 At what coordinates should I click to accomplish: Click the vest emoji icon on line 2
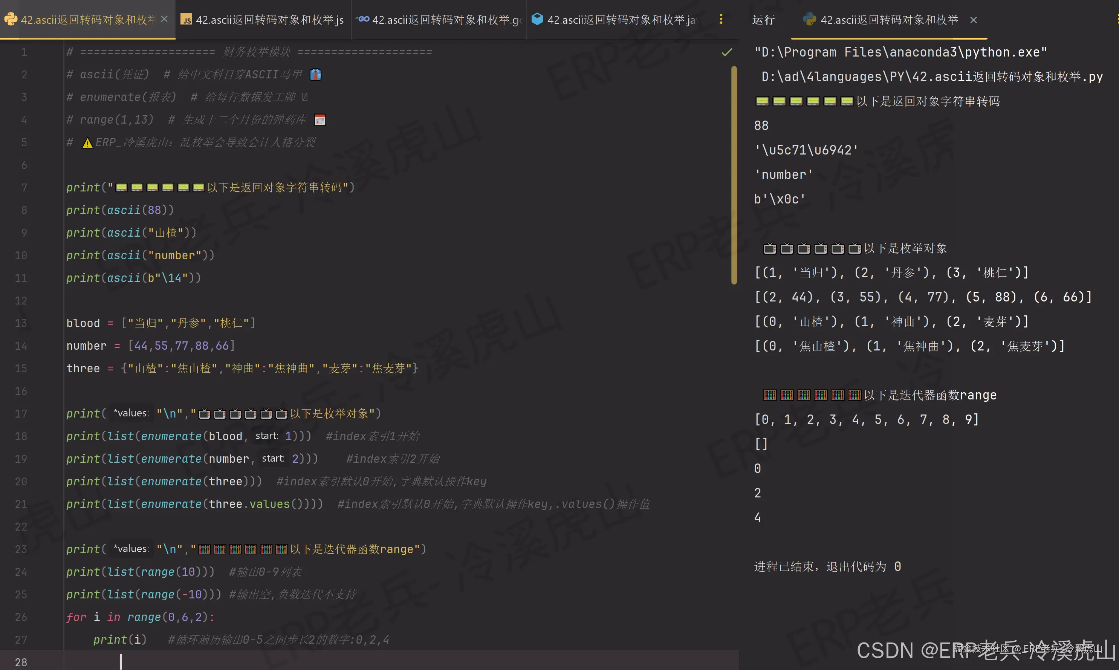(315, 75)
